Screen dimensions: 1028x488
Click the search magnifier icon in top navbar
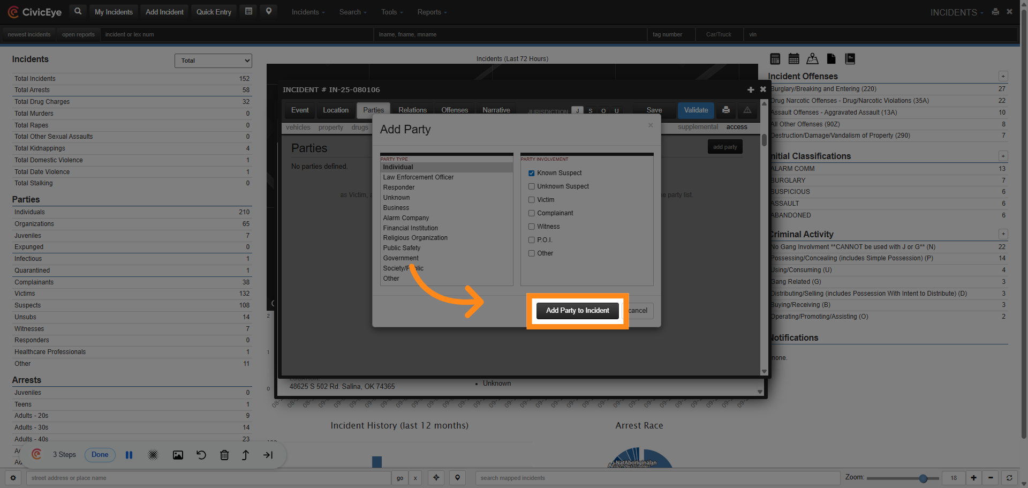pyautogui.click(x=78, y=11)
